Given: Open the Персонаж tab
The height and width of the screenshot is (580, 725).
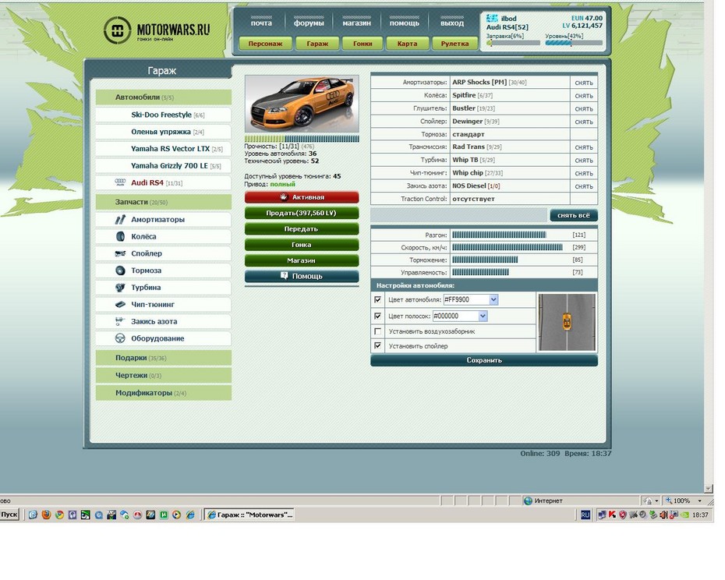Looking at the screenshot, I should (265, 44).
